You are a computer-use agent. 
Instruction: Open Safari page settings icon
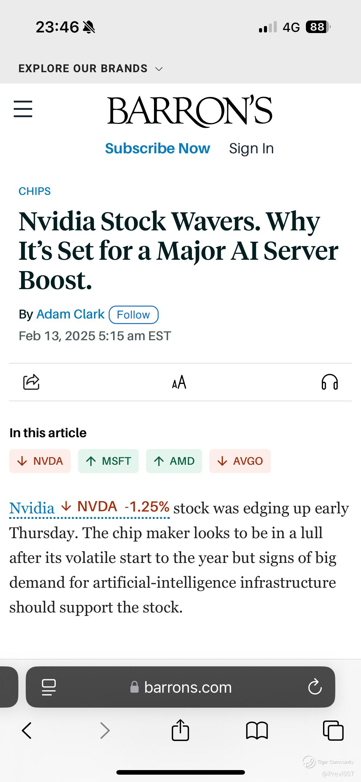click(x=49, y=687)
